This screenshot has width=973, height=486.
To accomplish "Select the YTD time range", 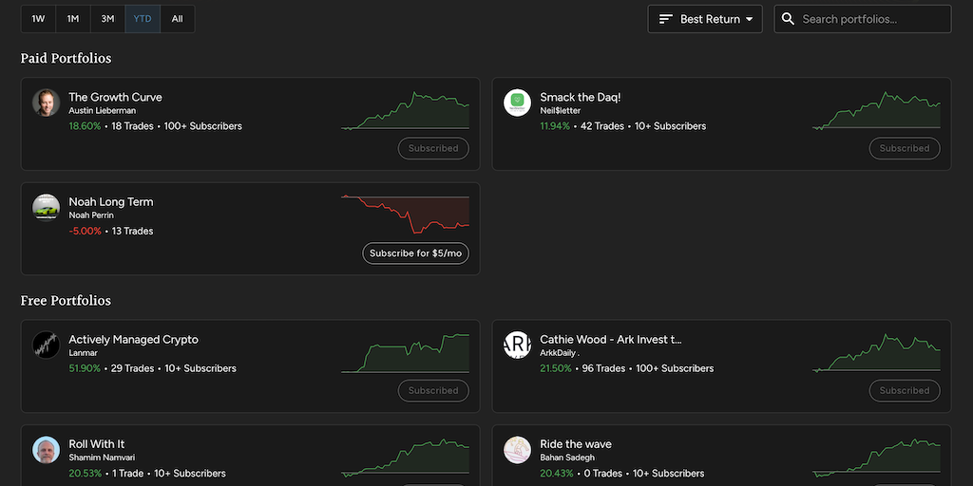I will [x=143, y=19].
